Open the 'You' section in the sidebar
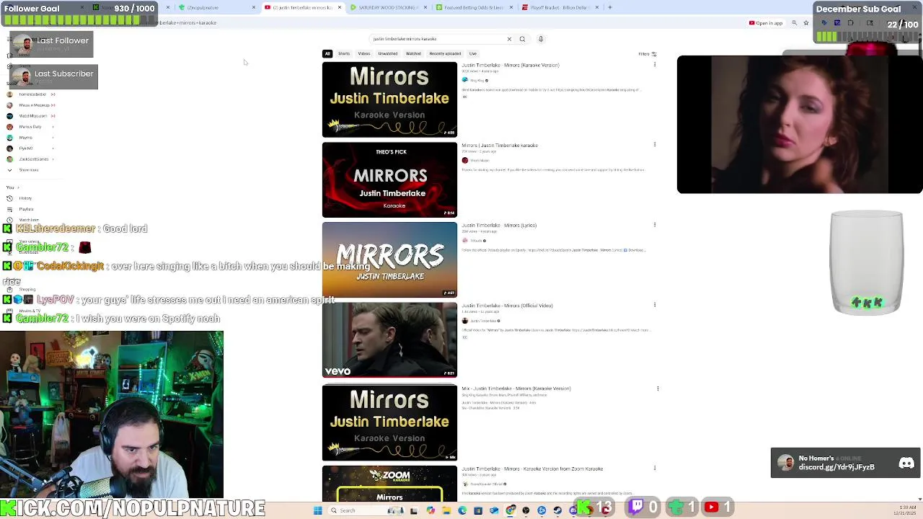Image resolution: width=923 pixels, height=519 pixels. 12,187
